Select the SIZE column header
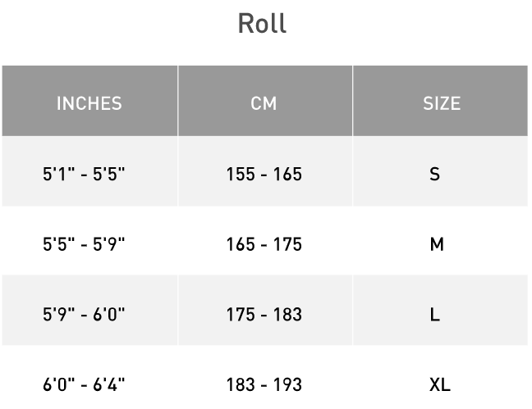 [x=442, y=103]
